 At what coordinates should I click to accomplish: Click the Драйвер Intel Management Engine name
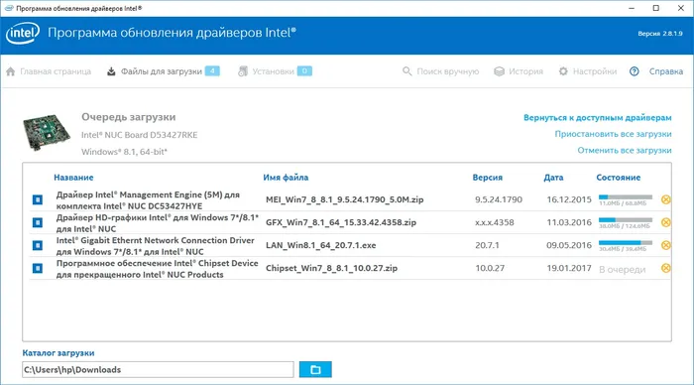coord(148,200)
